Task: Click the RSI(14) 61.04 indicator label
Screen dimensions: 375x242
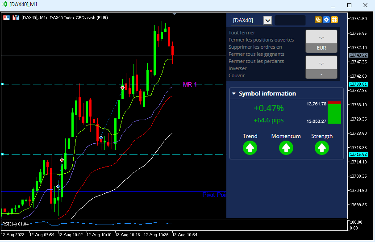Action: (x=15, y=224)
